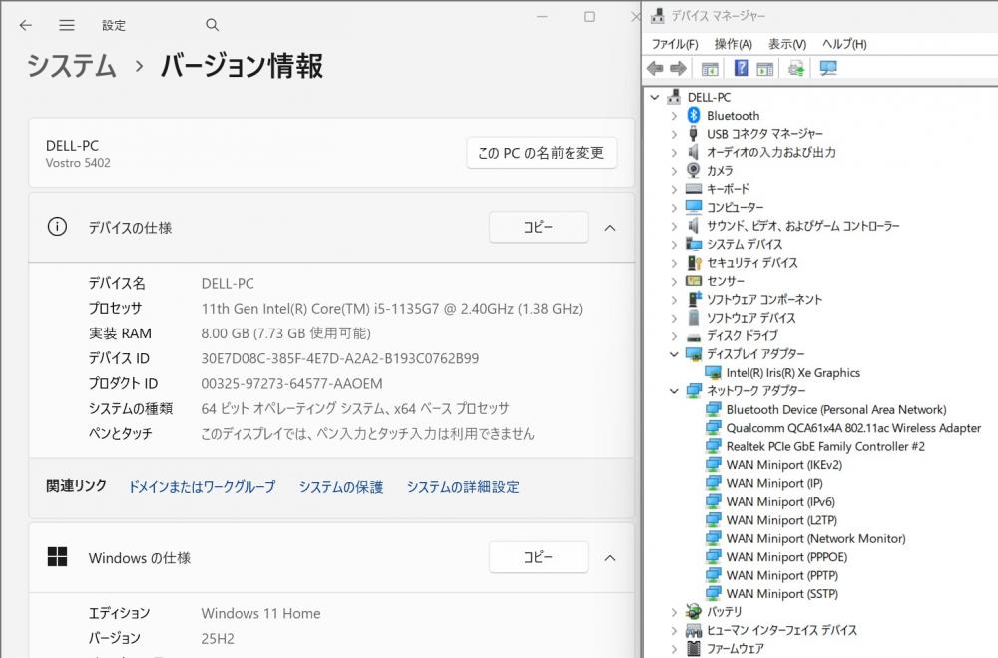Screen dimensions: 998x658
Task: Click Scan for hardware changes monitor icon
Action: coord(827,68)
